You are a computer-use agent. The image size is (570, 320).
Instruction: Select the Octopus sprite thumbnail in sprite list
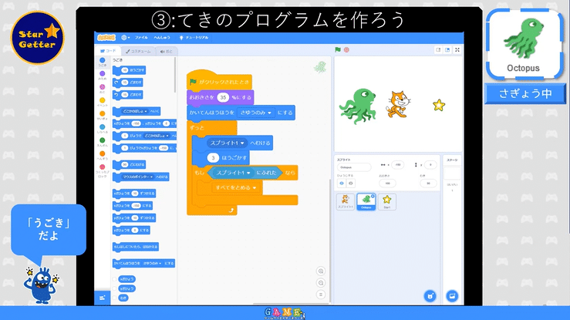pyautogui.click(x=366, y=201)
